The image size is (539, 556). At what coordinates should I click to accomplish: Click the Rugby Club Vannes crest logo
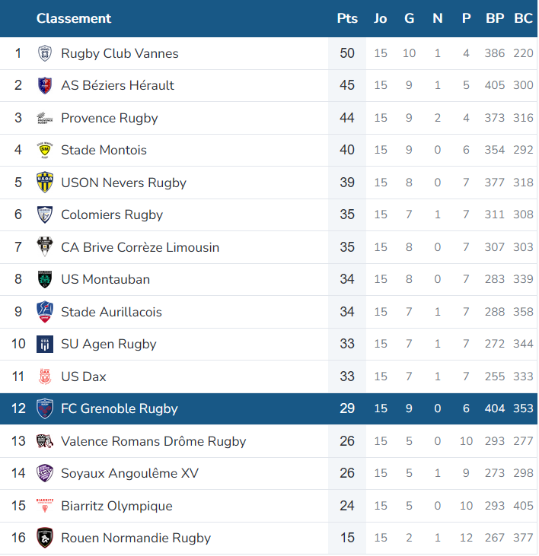[x=45, y=53]
